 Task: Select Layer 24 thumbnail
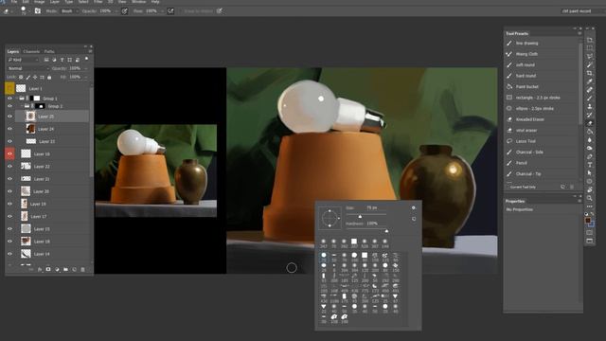point(30,129)
